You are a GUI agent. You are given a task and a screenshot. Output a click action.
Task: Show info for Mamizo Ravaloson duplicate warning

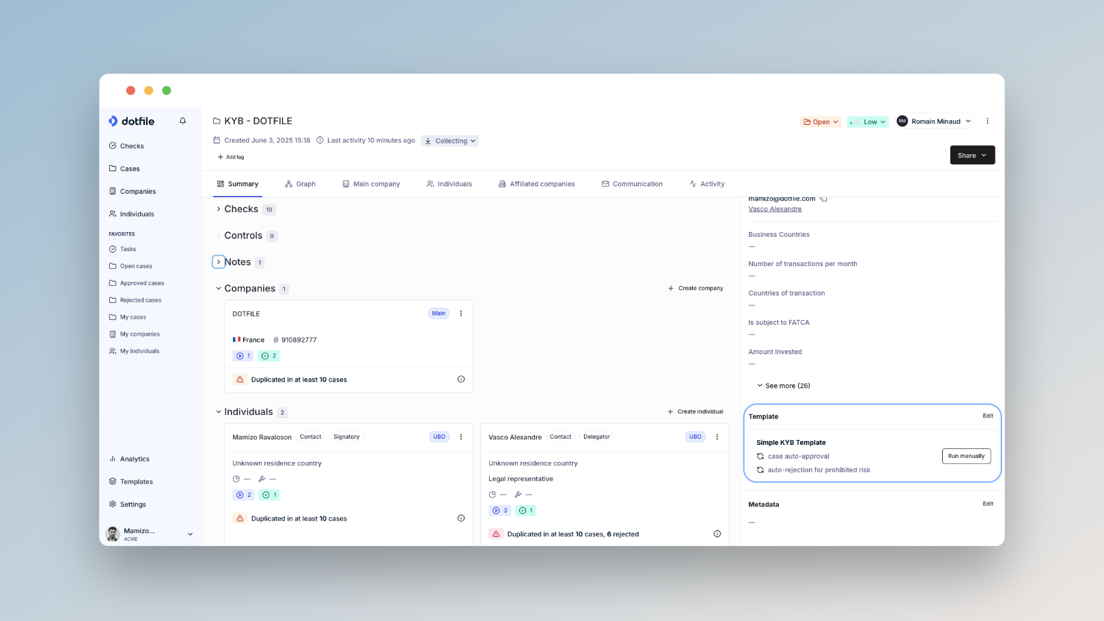tap(461, 518)
